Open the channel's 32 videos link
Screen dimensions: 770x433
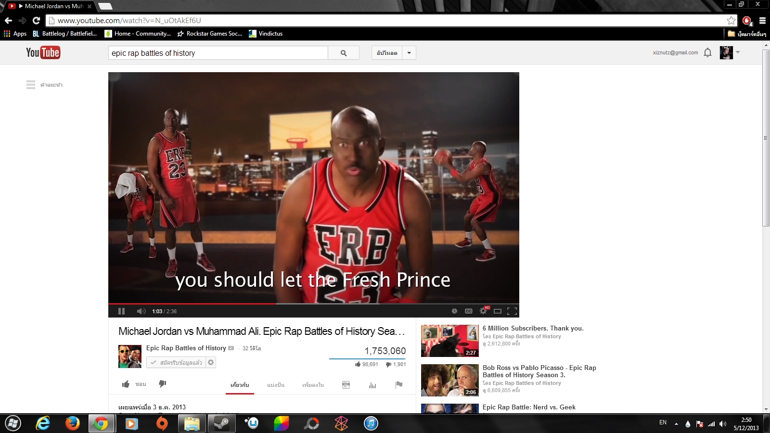click(x=252, y=348)
